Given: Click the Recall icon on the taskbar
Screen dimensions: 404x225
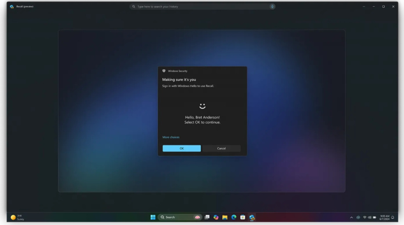Looking at the screenshot, I should pos(252,217).
